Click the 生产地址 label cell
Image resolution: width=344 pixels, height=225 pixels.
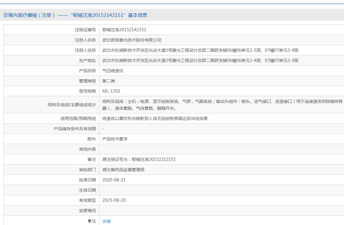tap(51, 60)
